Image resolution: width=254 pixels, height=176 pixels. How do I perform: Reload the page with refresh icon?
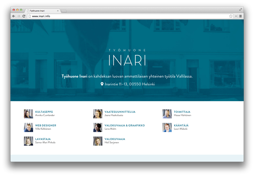tap(24, 16)
